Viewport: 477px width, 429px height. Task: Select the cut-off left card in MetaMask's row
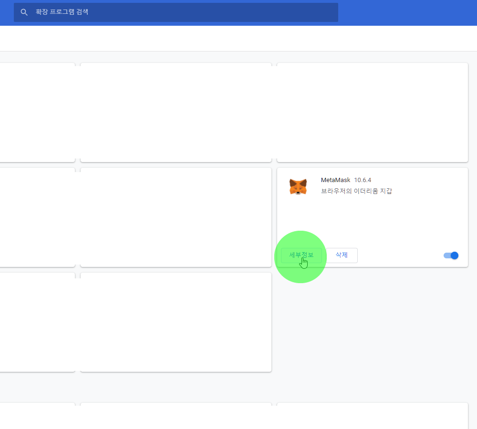37,217
